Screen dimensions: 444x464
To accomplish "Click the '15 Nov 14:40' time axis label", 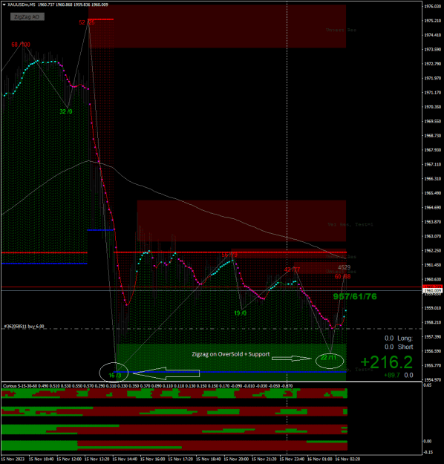I will (x=124, y=459).
